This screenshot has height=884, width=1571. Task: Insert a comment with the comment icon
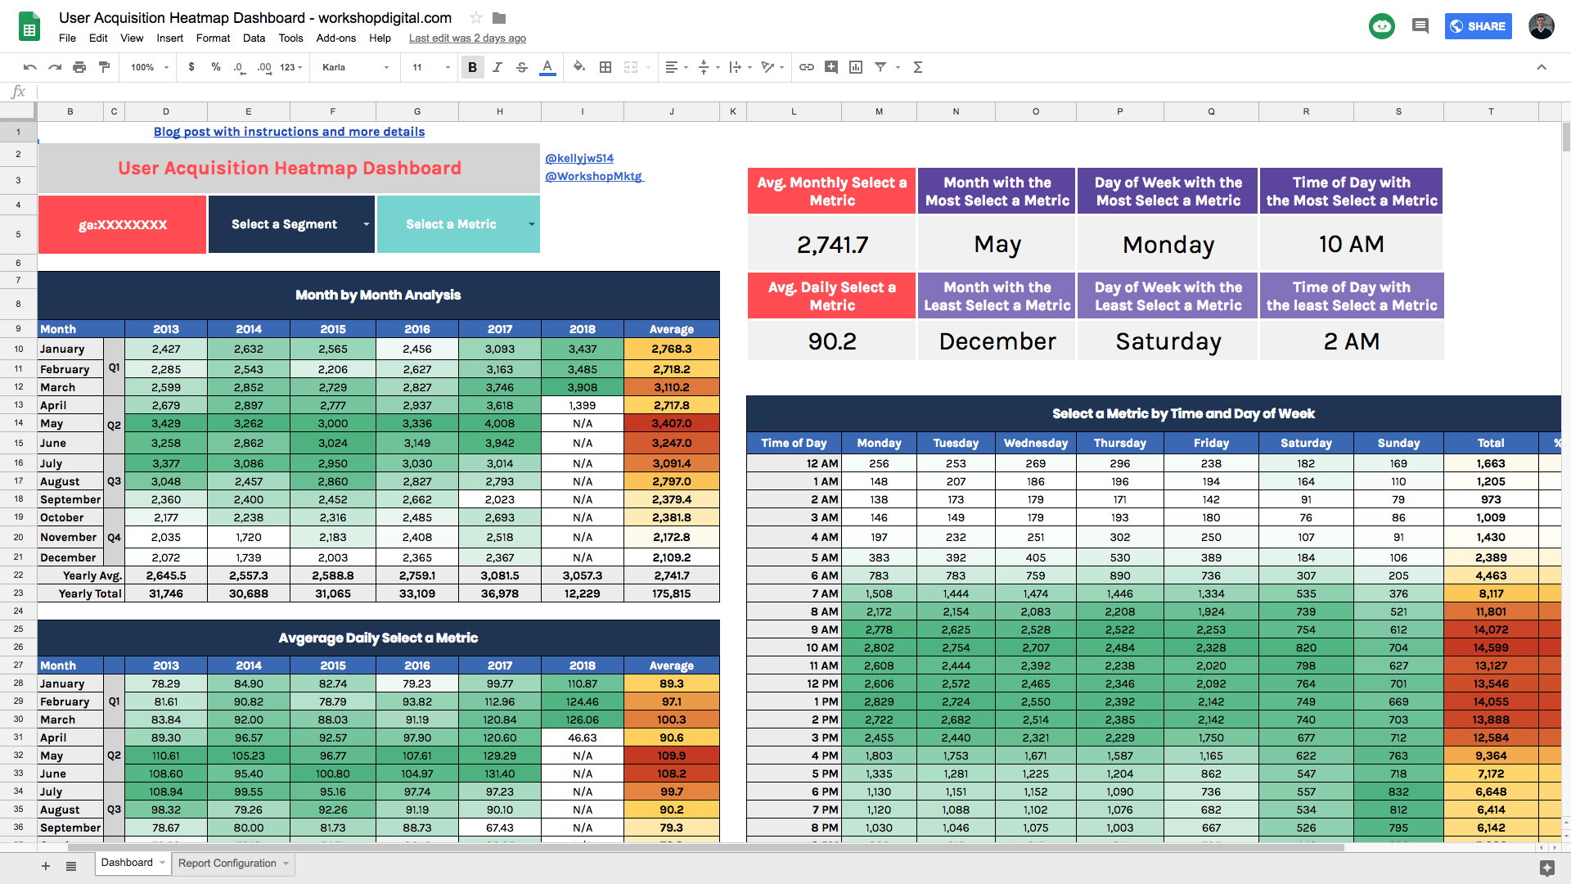coord(831,67)
